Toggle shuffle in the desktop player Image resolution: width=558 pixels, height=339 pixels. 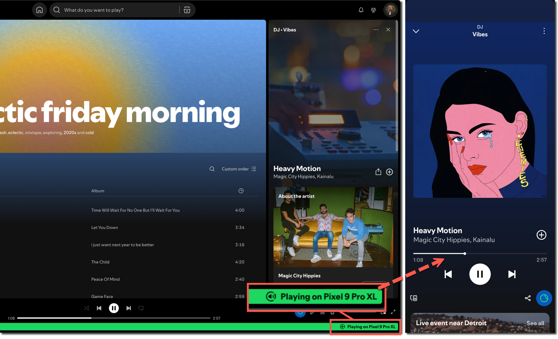[87, 308]
